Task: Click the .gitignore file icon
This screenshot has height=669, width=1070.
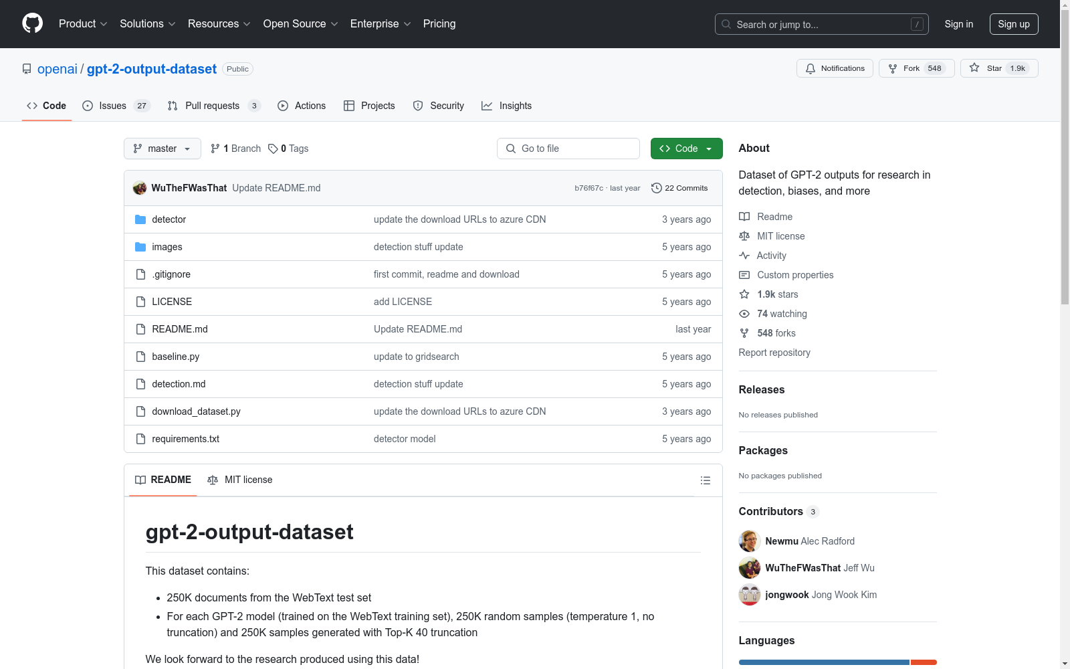Action: (140, 274)
